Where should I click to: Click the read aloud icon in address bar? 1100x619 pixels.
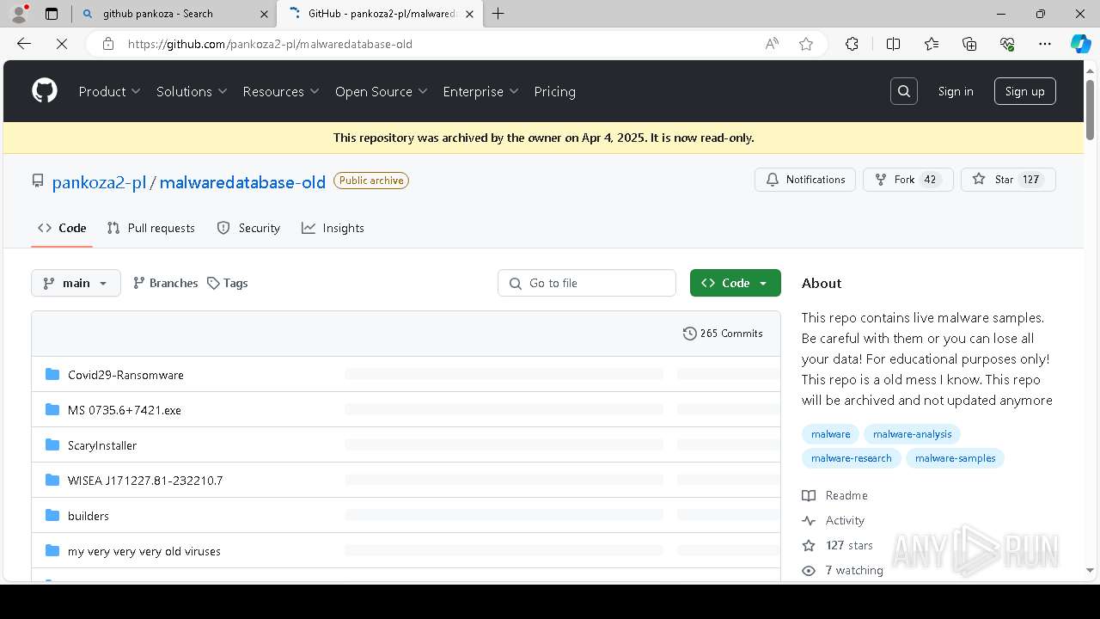[x=772, y=44]
